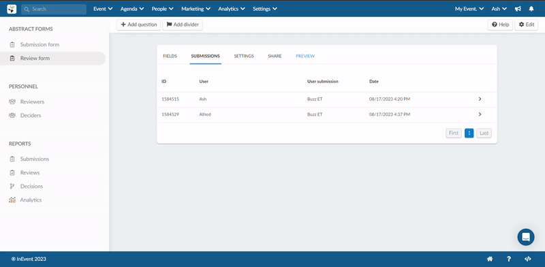
Task: Click the Deciders people icon
Action: pyautogui.click(x=12, y=115)
